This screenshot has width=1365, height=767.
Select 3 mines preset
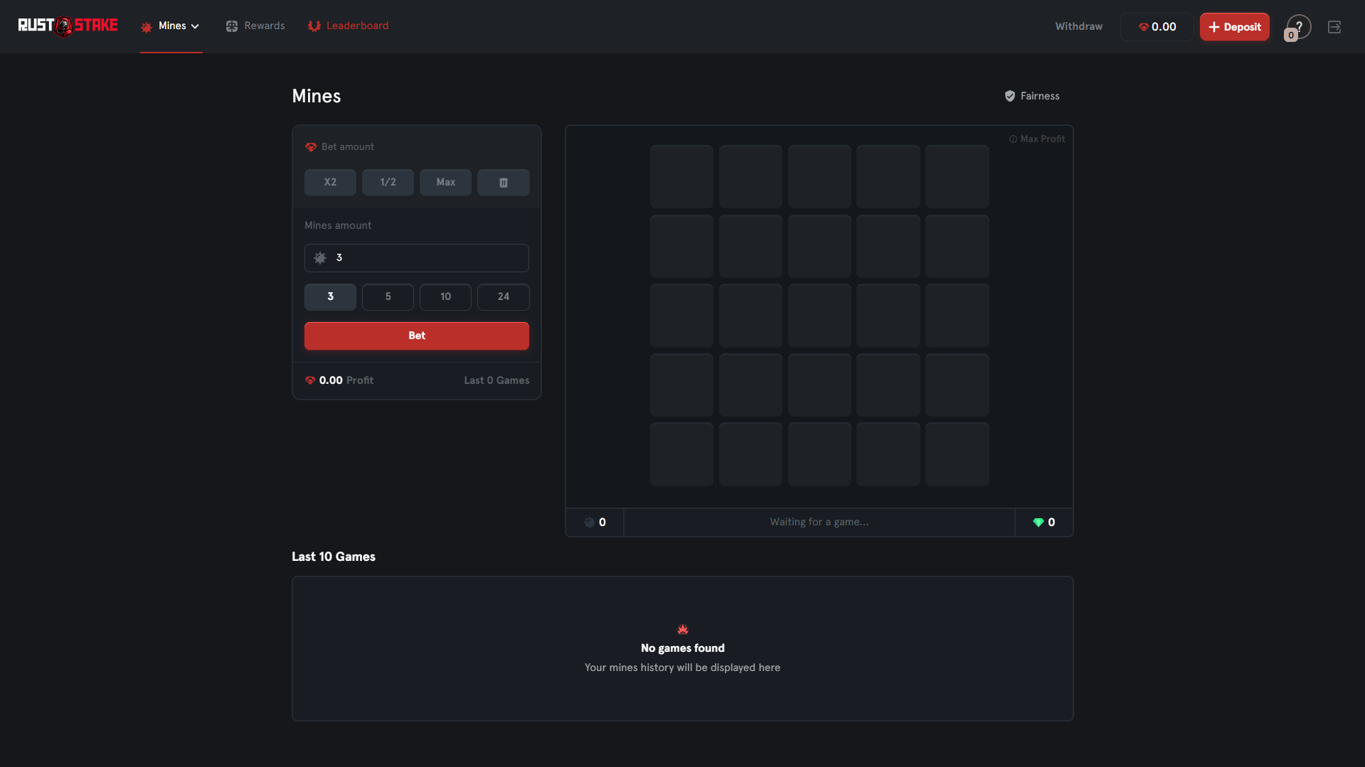coord(330,297)
